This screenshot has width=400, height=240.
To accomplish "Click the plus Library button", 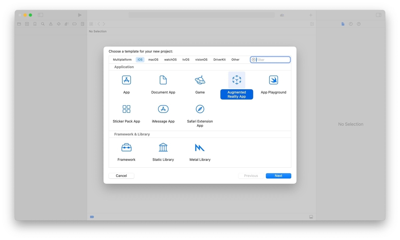I will 311,15.
